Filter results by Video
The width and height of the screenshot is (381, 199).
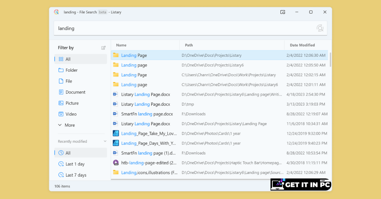coord(81,114)
